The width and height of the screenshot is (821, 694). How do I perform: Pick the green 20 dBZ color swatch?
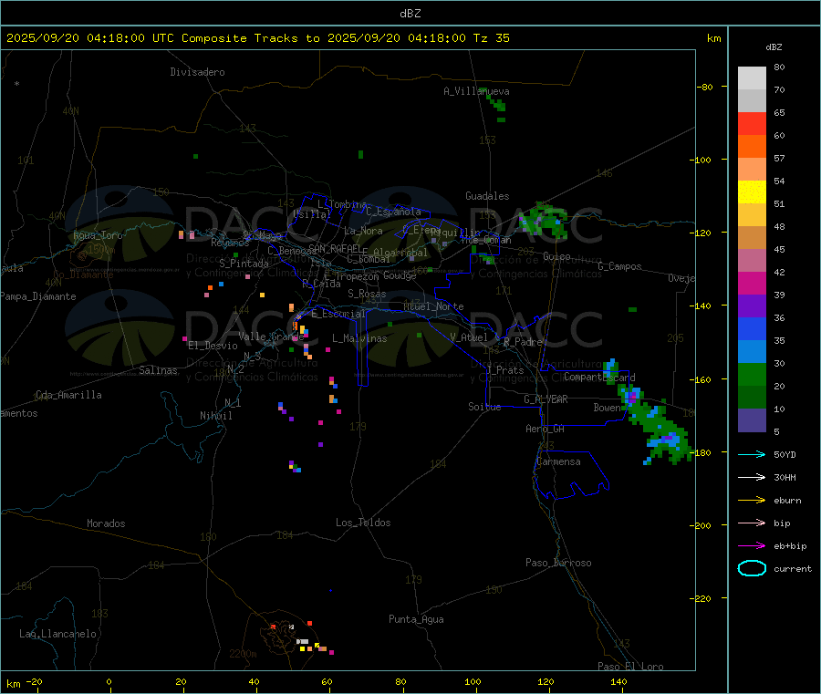click(x=752, y=374)
